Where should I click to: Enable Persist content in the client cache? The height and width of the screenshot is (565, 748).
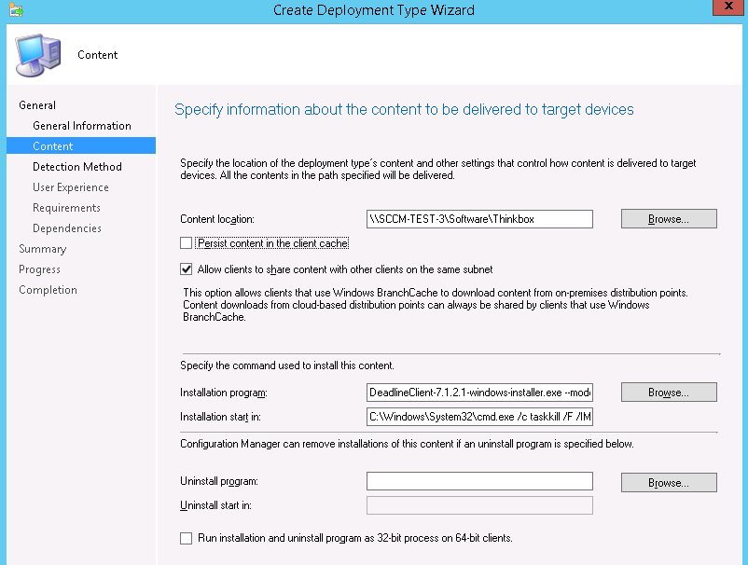point(186,243)
